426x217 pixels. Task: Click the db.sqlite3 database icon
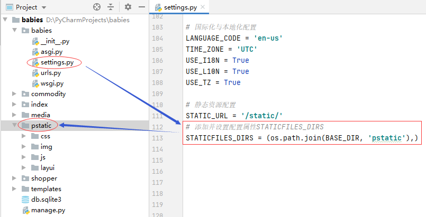(25, 200)
